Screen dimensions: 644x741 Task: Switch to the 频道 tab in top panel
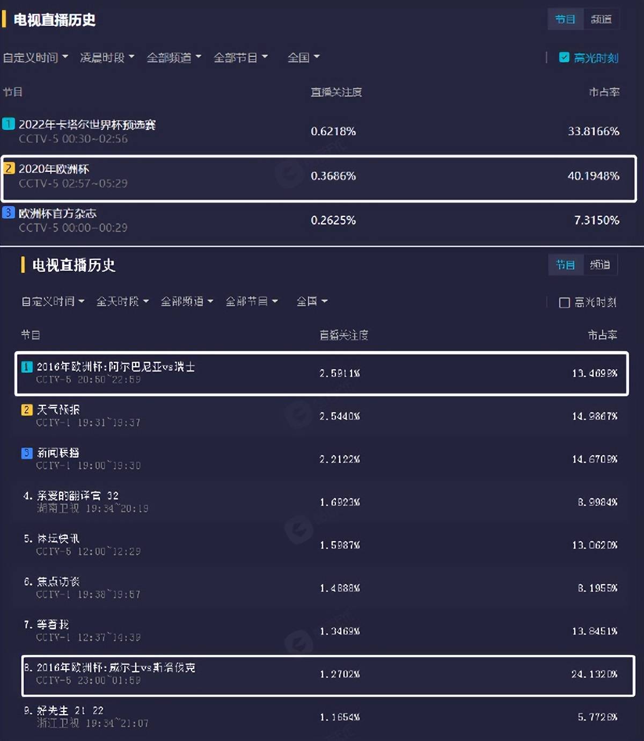point(601,19)
